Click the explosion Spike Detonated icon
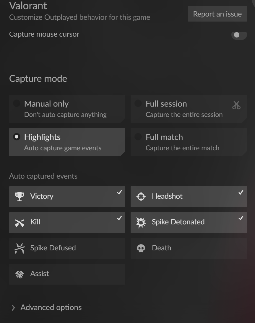 (141, 223)
